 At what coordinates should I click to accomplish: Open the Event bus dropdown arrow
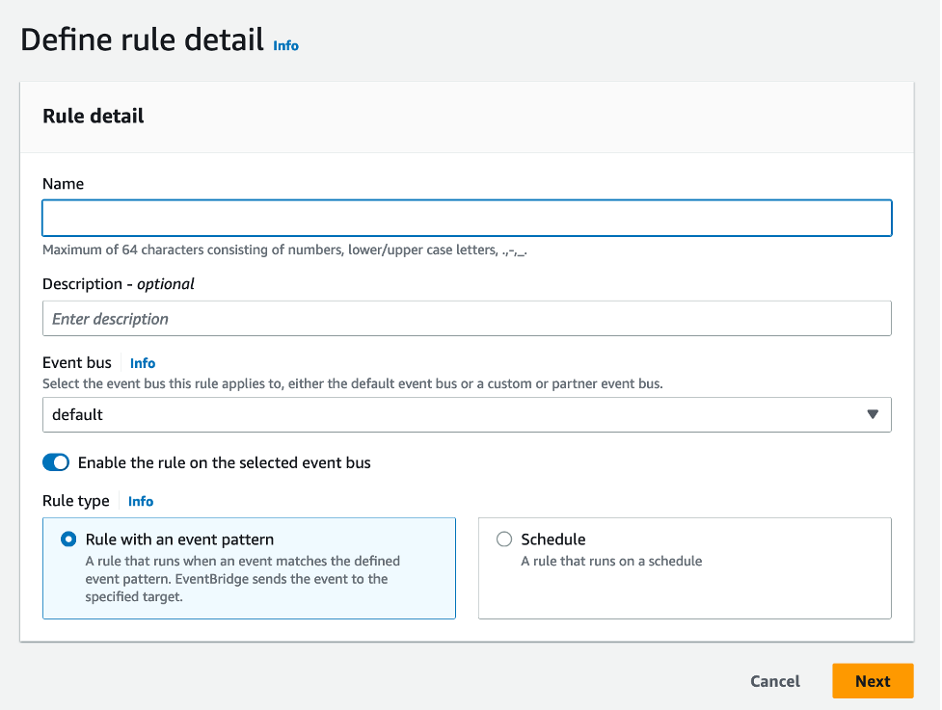click(874, 414)
